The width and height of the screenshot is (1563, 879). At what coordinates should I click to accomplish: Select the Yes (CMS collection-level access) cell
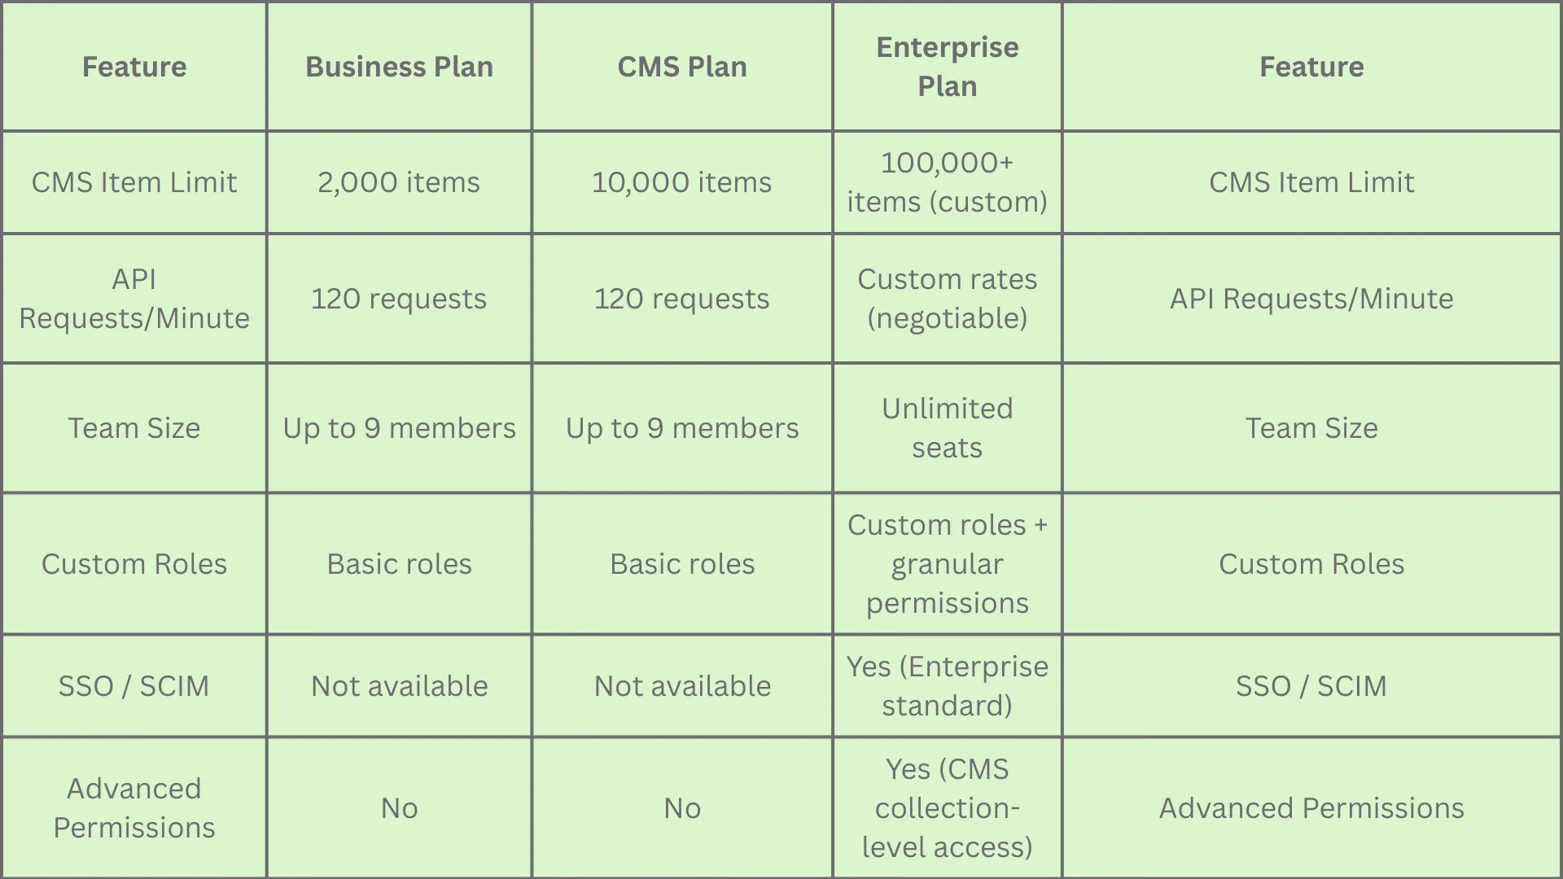click(x=948, y=808)
